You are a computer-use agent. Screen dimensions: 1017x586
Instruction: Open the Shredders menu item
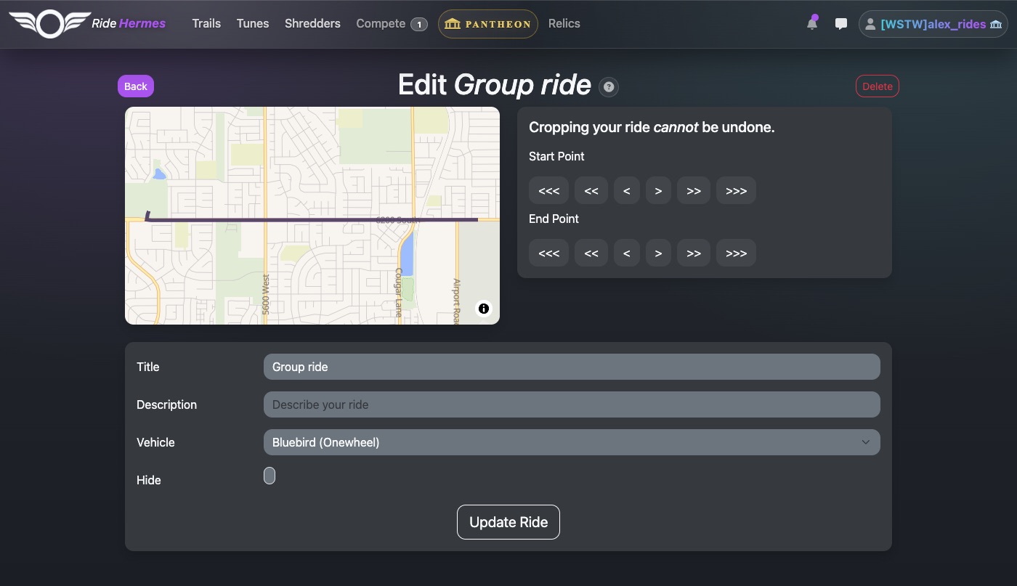click(x=312, y=23)
